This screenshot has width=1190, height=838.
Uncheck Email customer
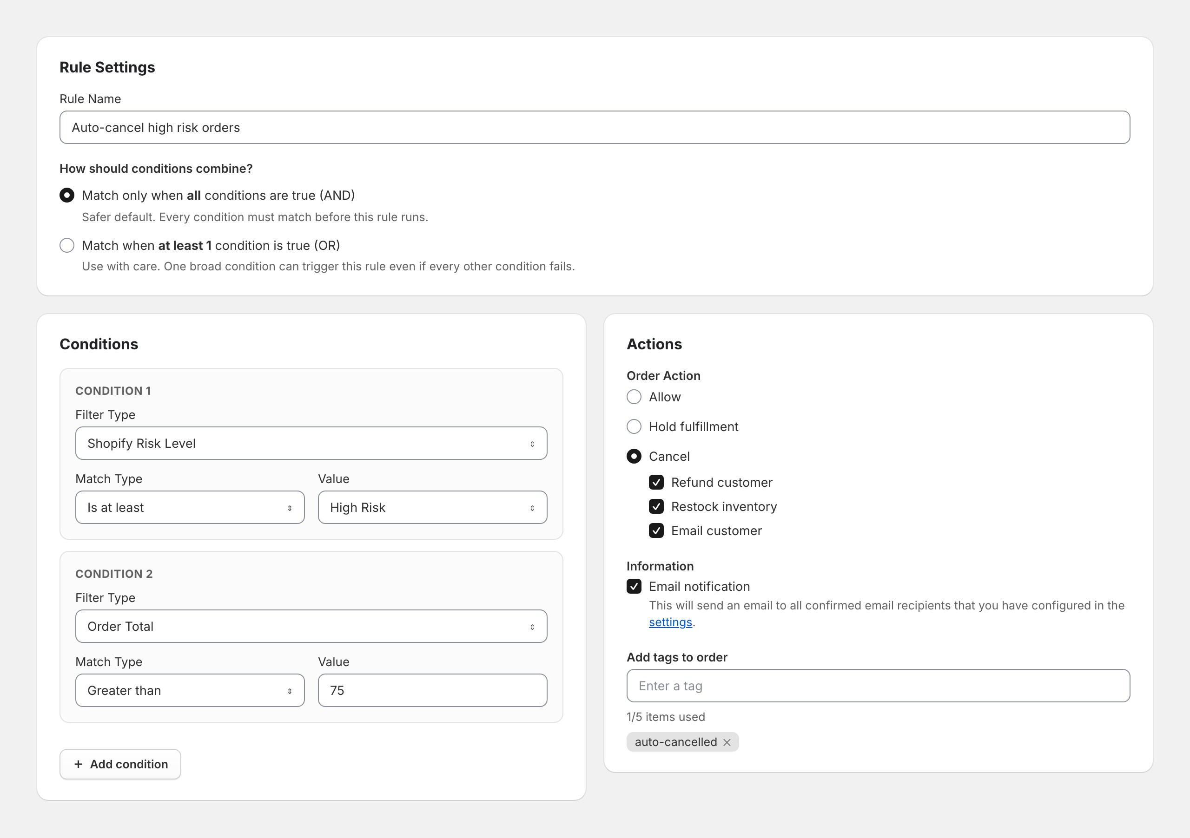[656, 531]
